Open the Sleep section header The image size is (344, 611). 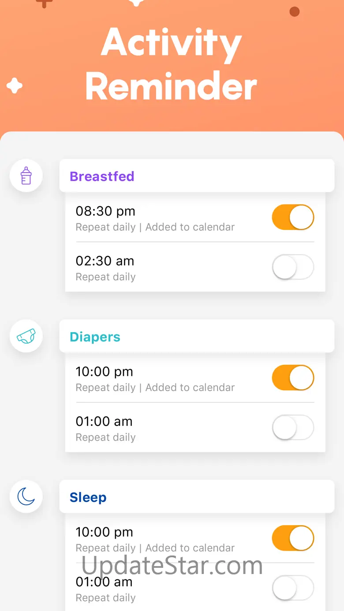click(197, 497)
